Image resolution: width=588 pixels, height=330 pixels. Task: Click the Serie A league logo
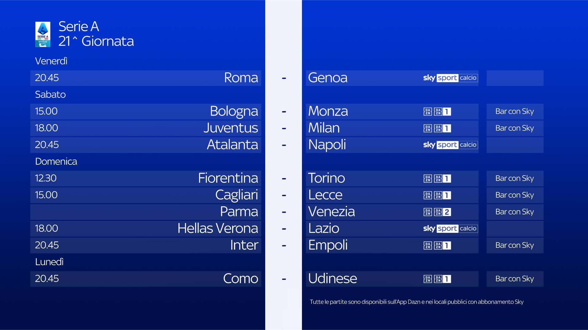(x=43, y=34)
